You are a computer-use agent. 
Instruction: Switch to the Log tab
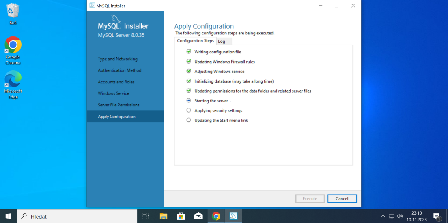[222, 41]
